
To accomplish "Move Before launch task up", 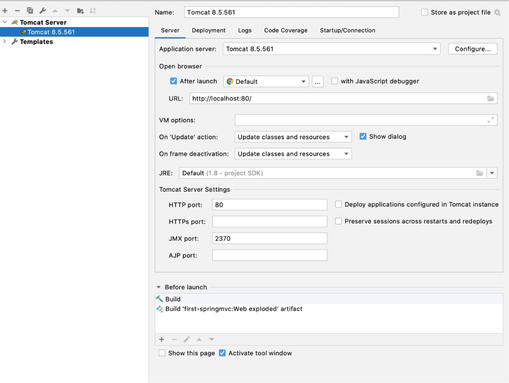I will (x=199, y=339).
